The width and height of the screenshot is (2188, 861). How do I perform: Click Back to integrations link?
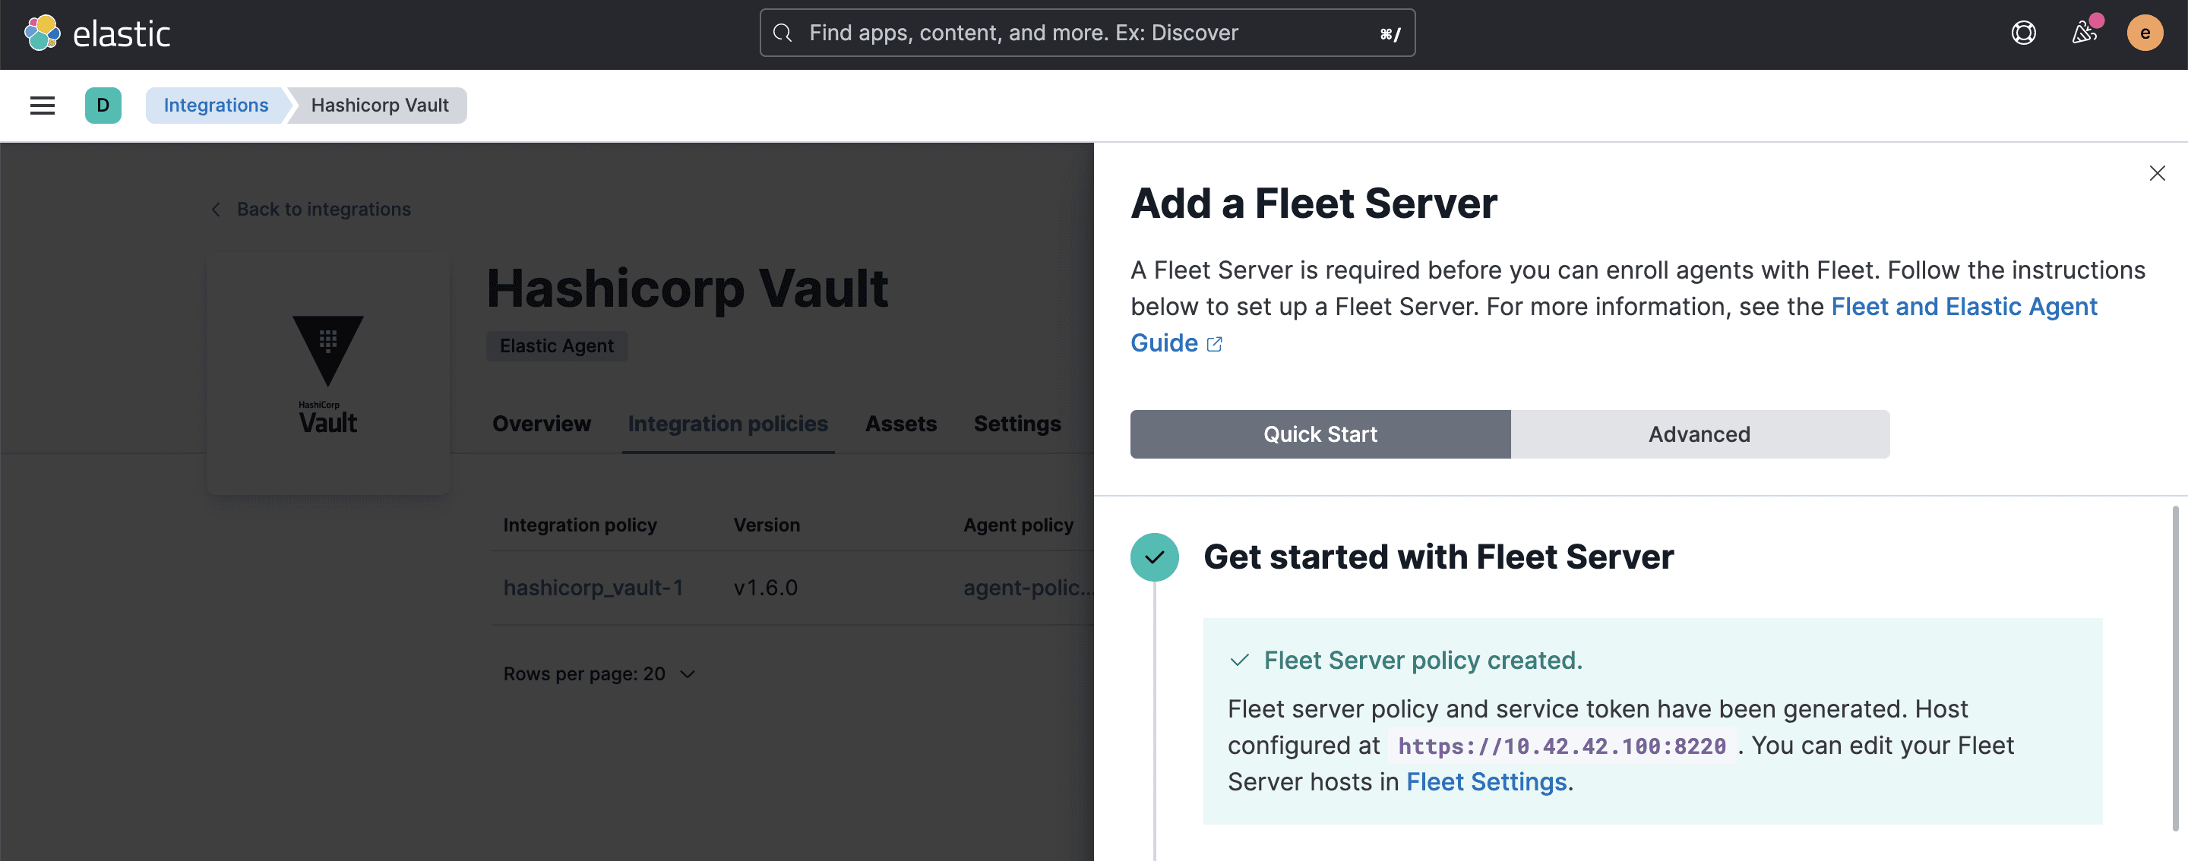(324, 209)
